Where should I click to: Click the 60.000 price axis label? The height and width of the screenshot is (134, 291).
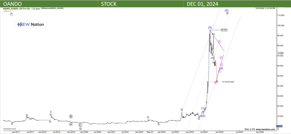pos(280,66)
